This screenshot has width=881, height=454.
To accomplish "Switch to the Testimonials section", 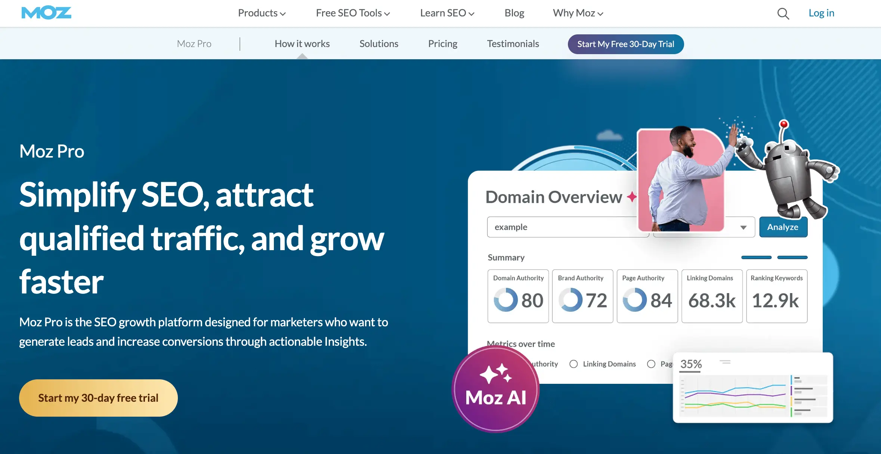I will click(513, 44).
